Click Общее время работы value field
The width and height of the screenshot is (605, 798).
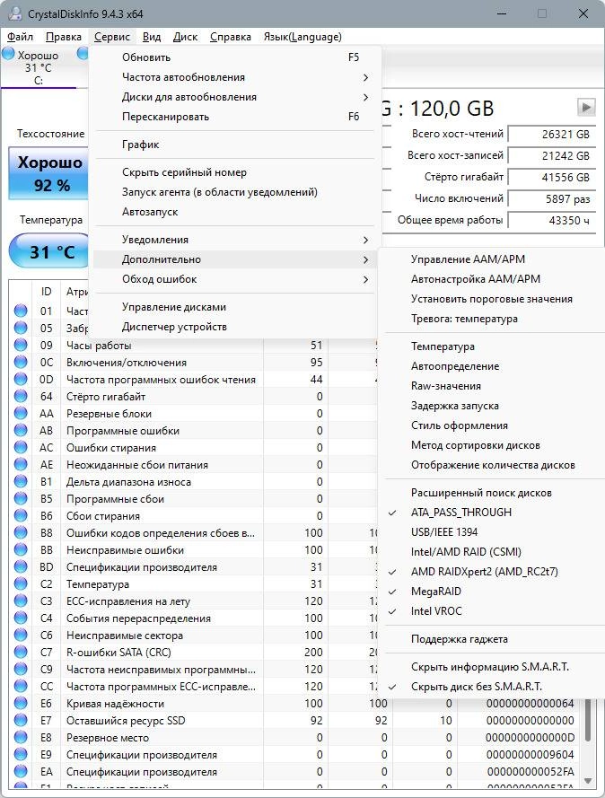(552, 220)
